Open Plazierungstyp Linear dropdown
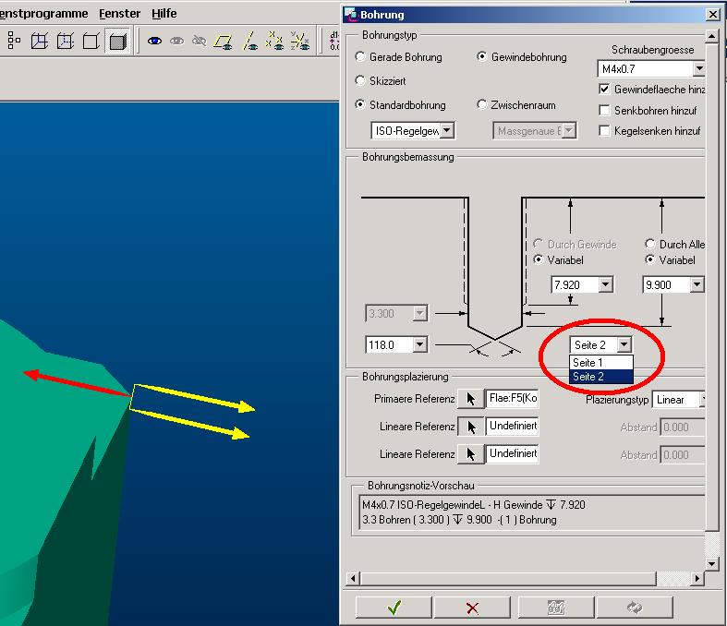Image resolution: width=727 pixels, height=626 pixels. pyautogui.click(x=702, y=399)
